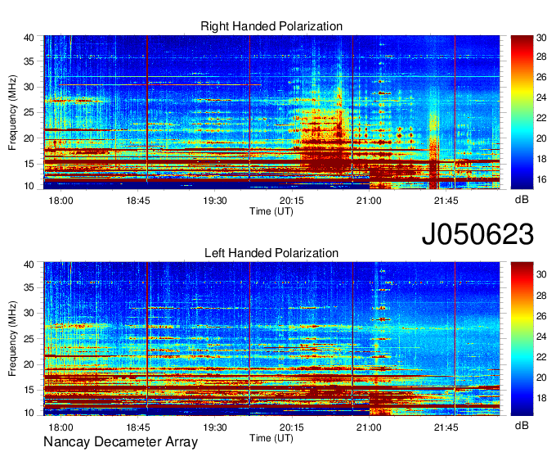Click 21:45 time tick under Left Handed plot

tap(446, 427)
